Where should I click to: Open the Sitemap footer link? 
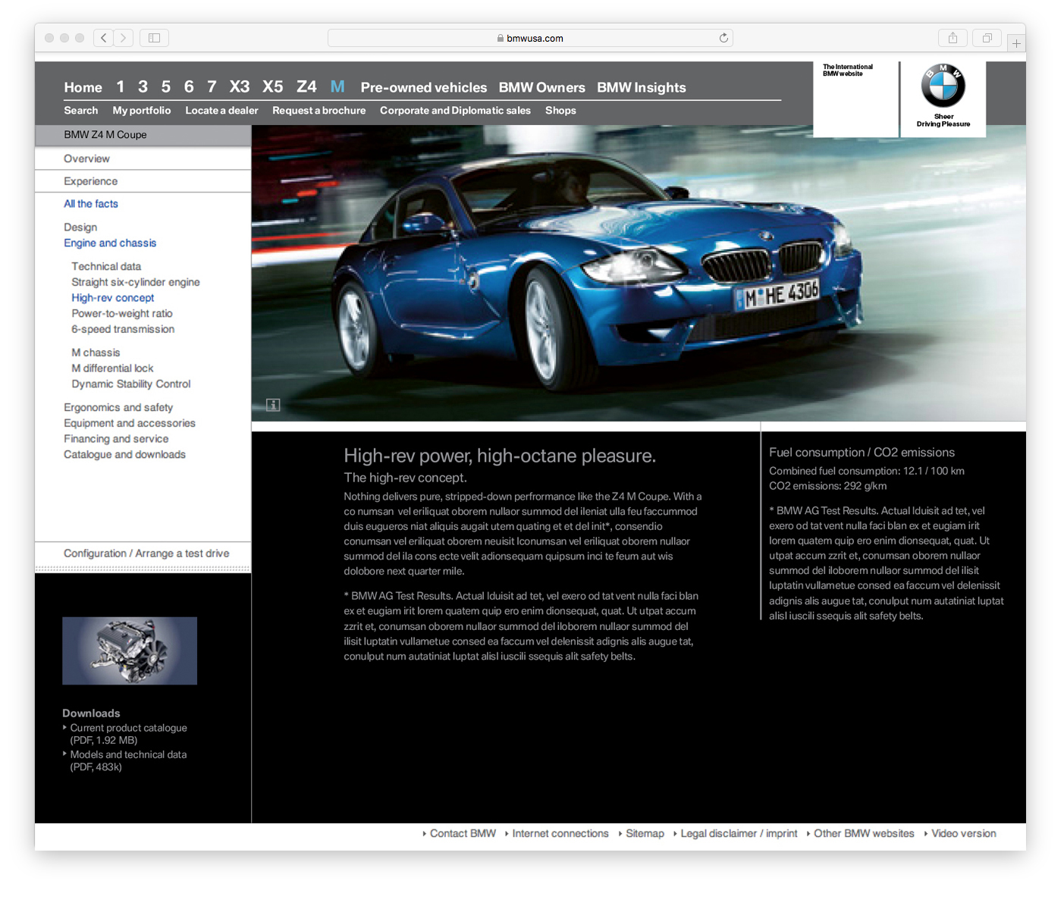tap(645, 833)
